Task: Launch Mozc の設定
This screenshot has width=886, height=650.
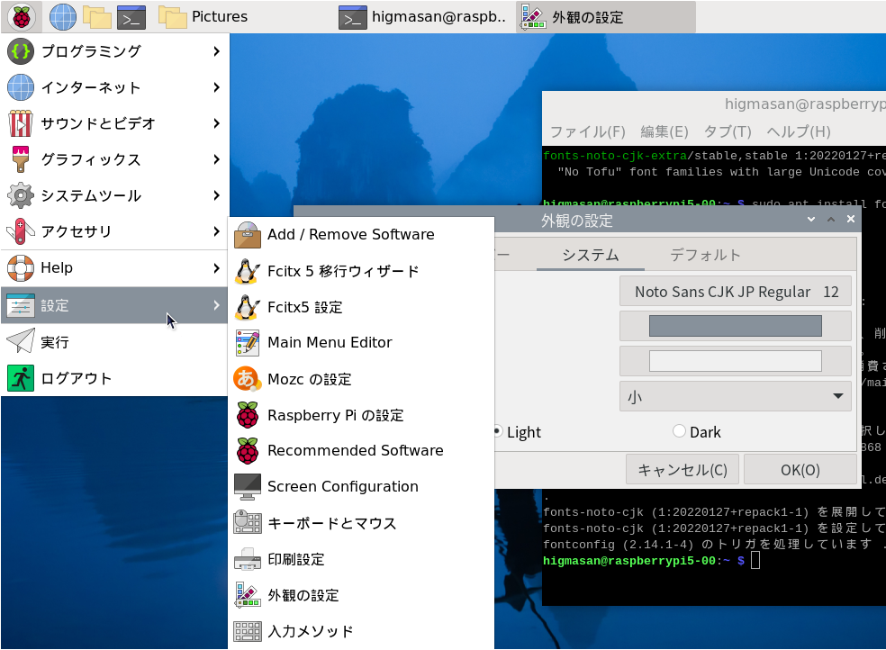Action: coord(309,379)
